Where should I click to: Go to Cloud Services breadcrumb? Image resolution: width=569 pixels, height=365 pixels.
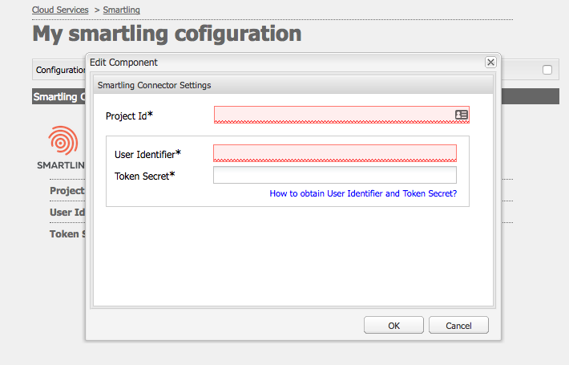(60, 10)
